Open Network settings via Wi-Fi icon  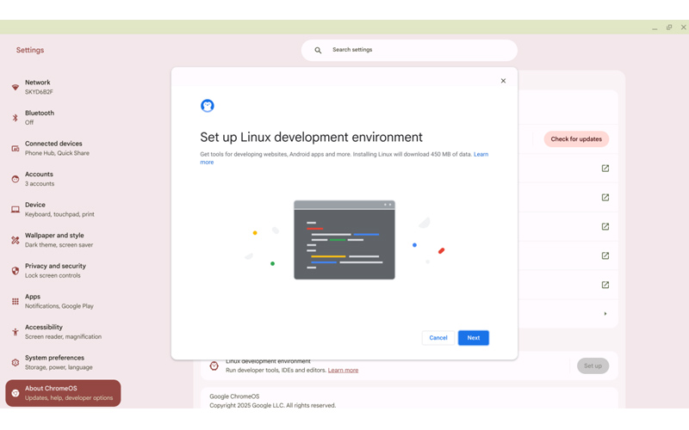point(16,87)
